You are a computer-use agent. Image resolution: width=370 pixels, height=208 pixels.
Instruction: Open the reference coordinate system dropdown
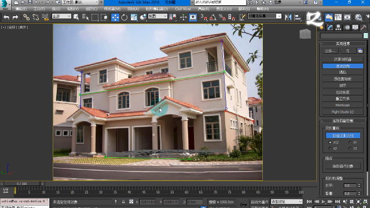click(157, 16)
